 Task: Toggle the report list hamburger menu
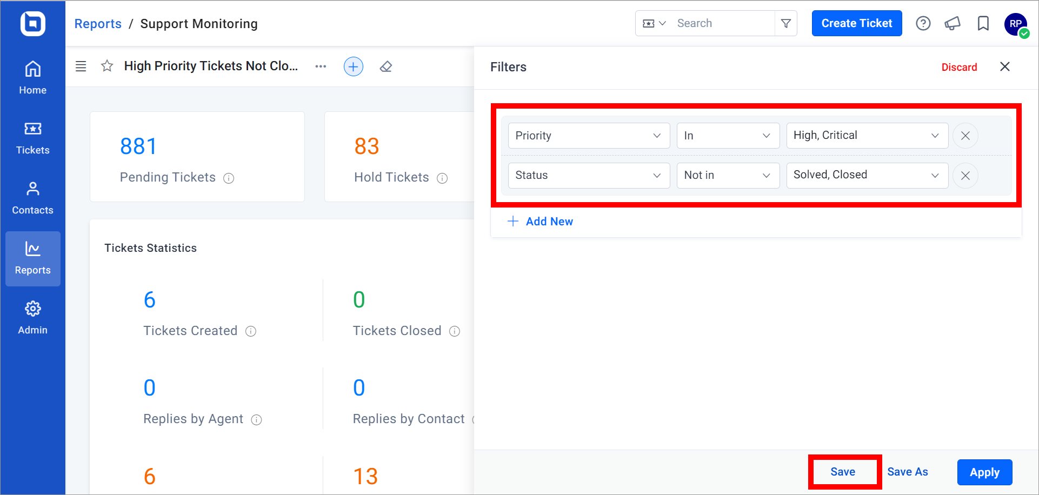(81, 66)
